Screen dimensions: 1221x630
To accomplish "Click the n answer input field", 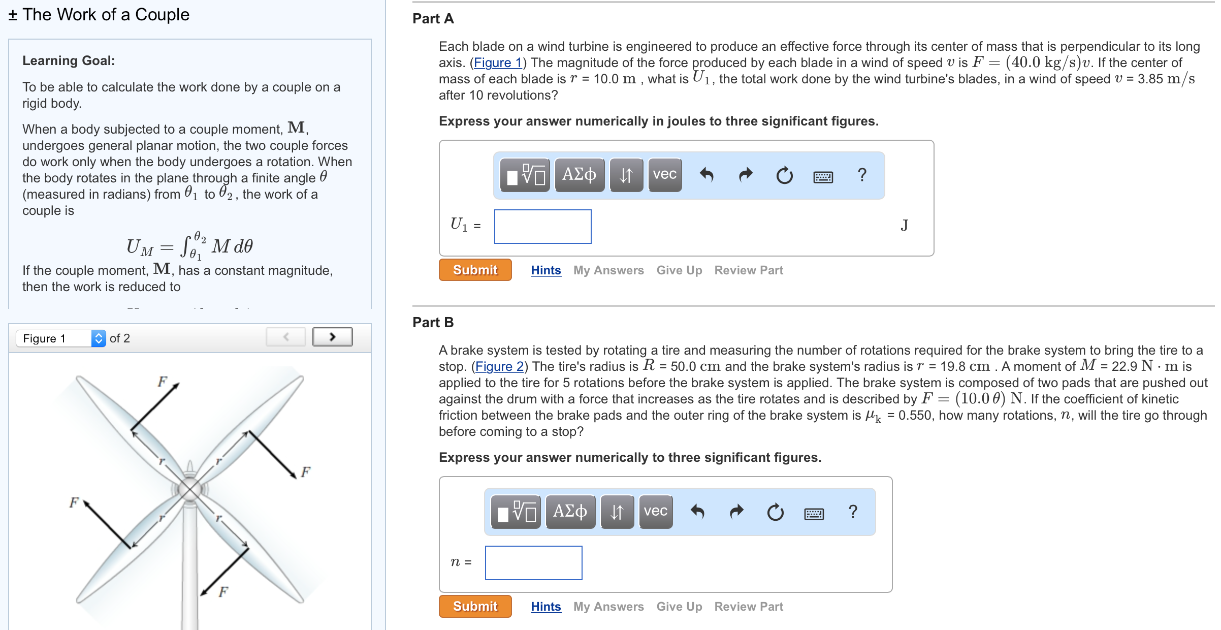I will [x=533, y=563].
